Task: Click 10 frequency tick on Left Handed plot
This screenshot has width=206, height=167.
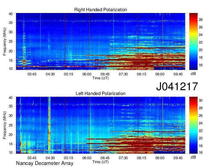Action: tap(11, 152)
